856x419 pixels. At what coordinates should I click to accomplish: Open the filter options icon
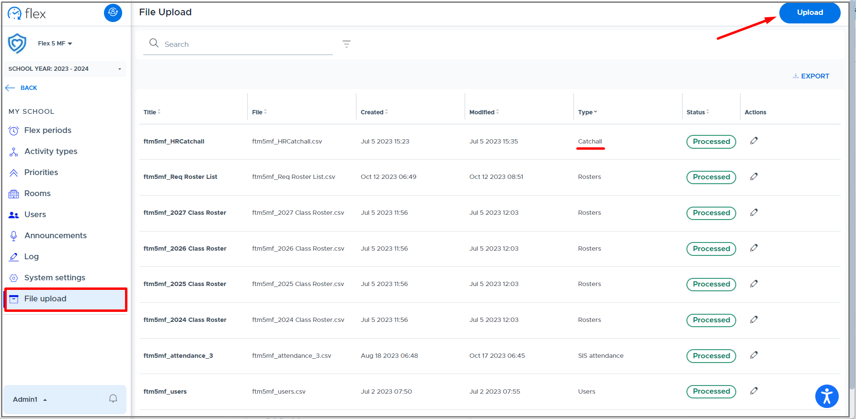[347, 44]
